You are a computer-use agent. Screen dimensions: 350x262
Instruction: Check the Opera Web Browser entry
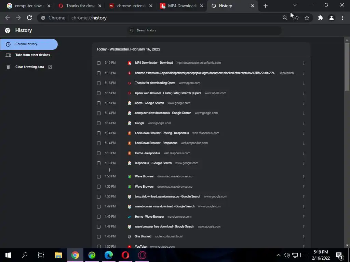(x=99, y=93)
